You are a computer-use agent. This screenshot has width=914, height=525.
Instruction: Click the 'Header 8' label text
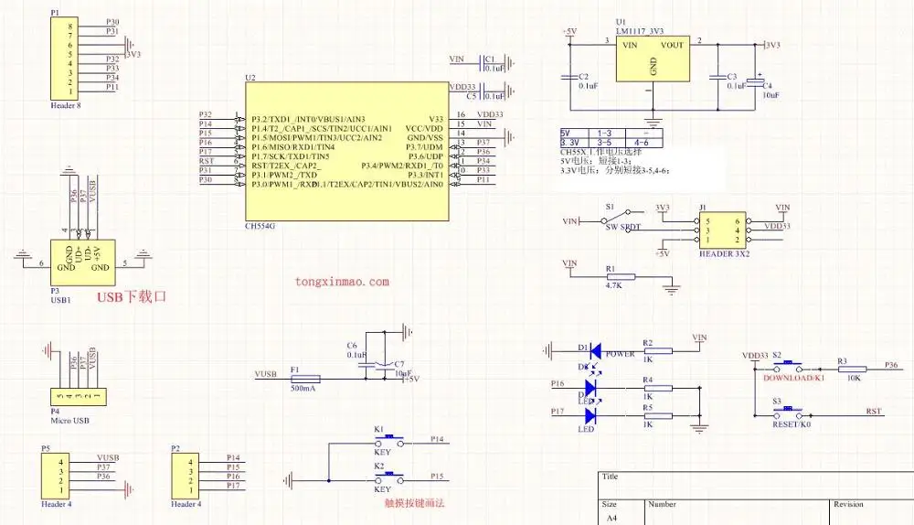pyautogui.click(x=66, y=105)
